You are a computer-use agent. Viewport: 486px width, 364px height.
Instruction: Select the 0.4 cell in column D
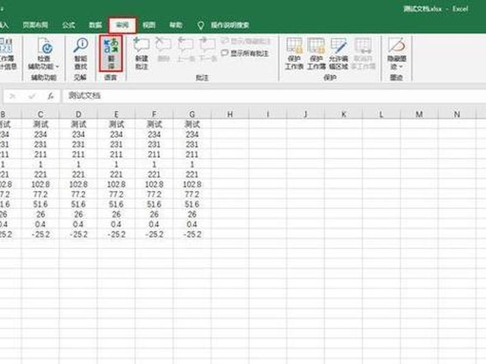78,224
